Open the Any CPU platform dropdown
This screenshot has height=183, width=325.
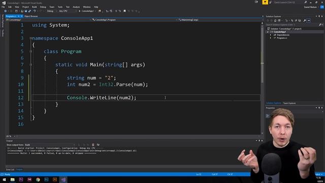coord(68,11)
